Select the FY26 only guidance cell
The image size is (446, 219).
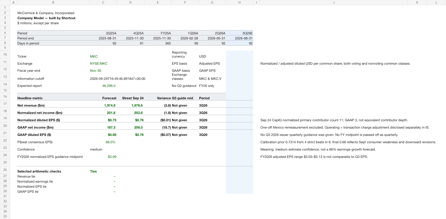click(x=206, y=86)
